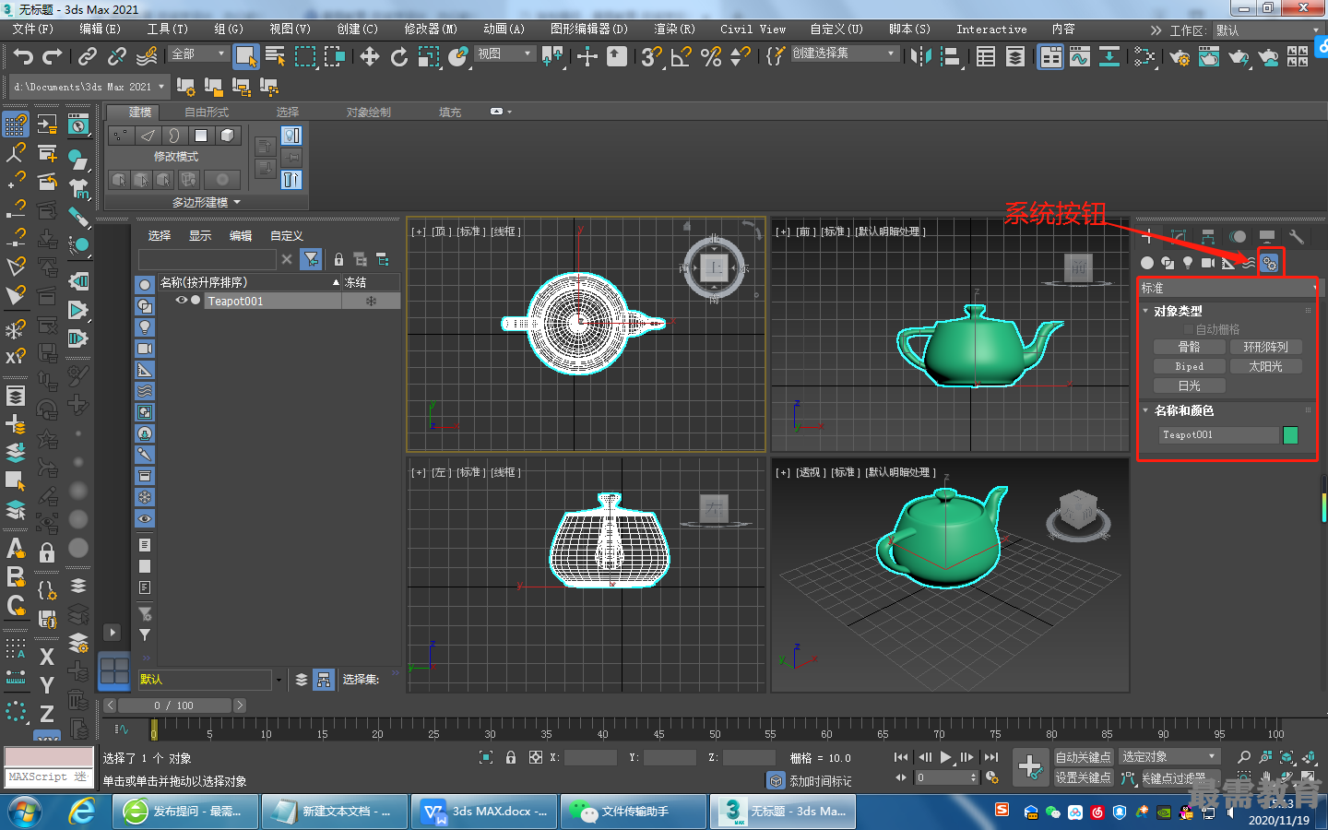The width and height of the screenshot is (1328, 830).
Task: Click the 设置关键点 button
Action: pyautogui.click(x=1083, y=778)
